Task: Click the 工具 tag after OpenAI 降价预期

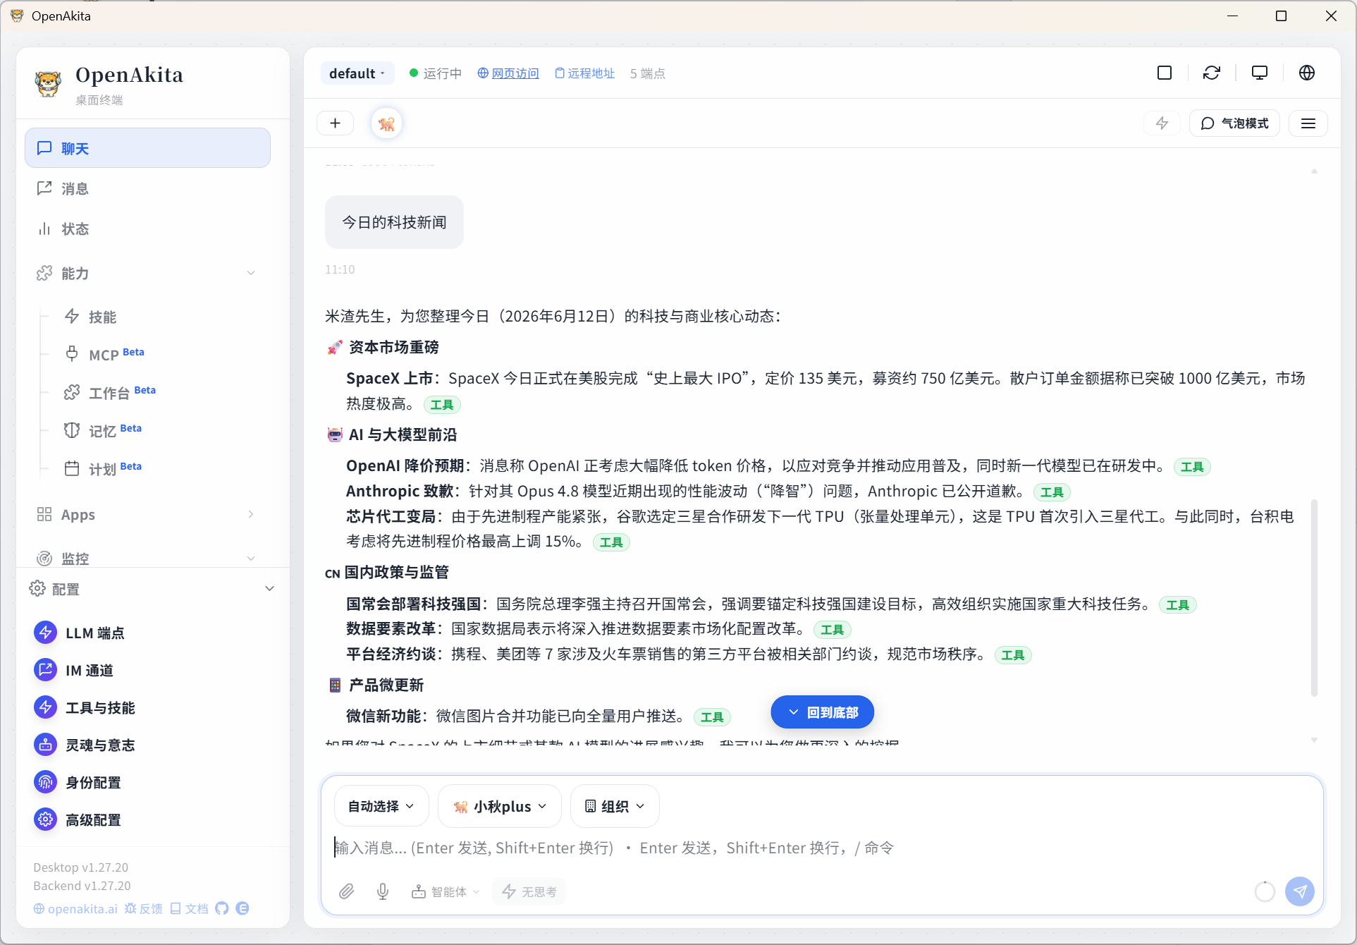Action: click(1192, 467)
